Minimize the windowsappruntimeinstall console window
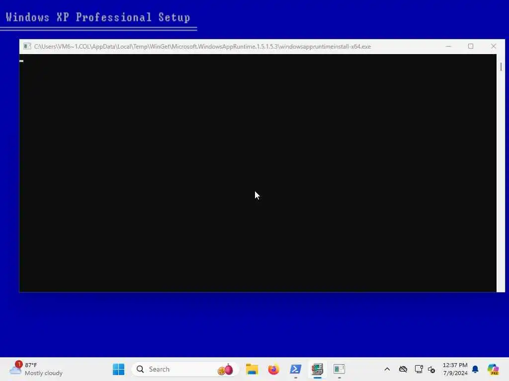 point(448,46)
